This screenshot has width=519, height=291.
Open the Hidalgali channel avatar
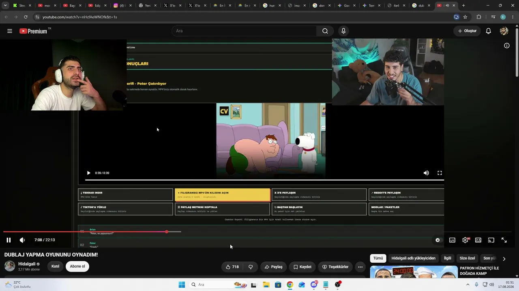point(10,266)
